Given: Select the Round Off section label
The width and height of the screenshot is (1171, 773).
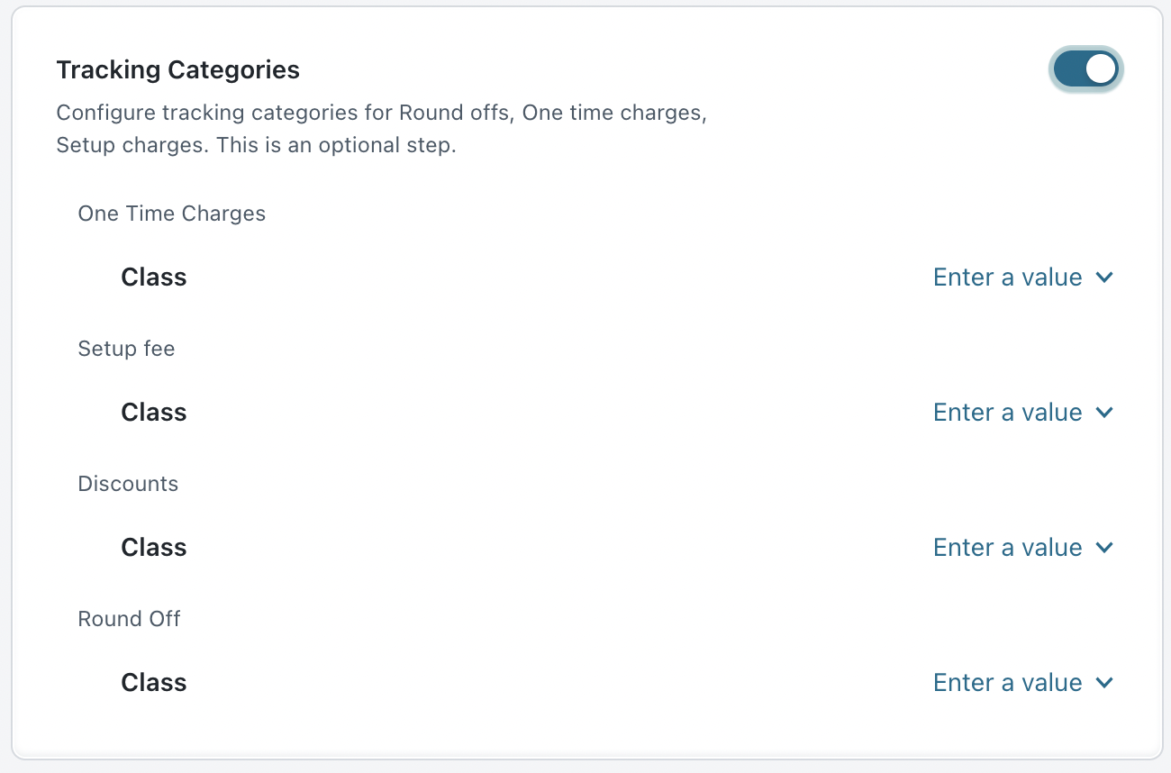Looking at the screenshot, I should pyautogui.click(x=129, y=619).
